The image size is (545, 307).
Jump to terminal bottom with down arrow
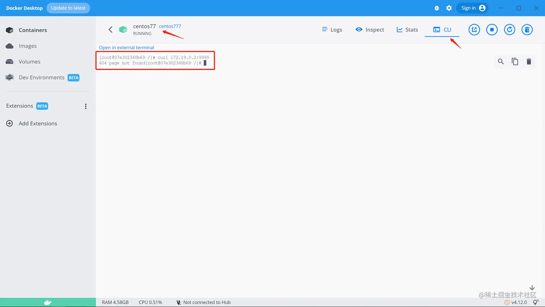point(532,288)
